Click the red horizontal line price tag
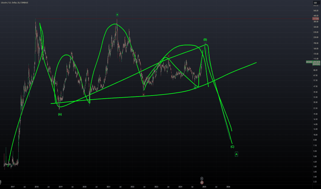 316,19
